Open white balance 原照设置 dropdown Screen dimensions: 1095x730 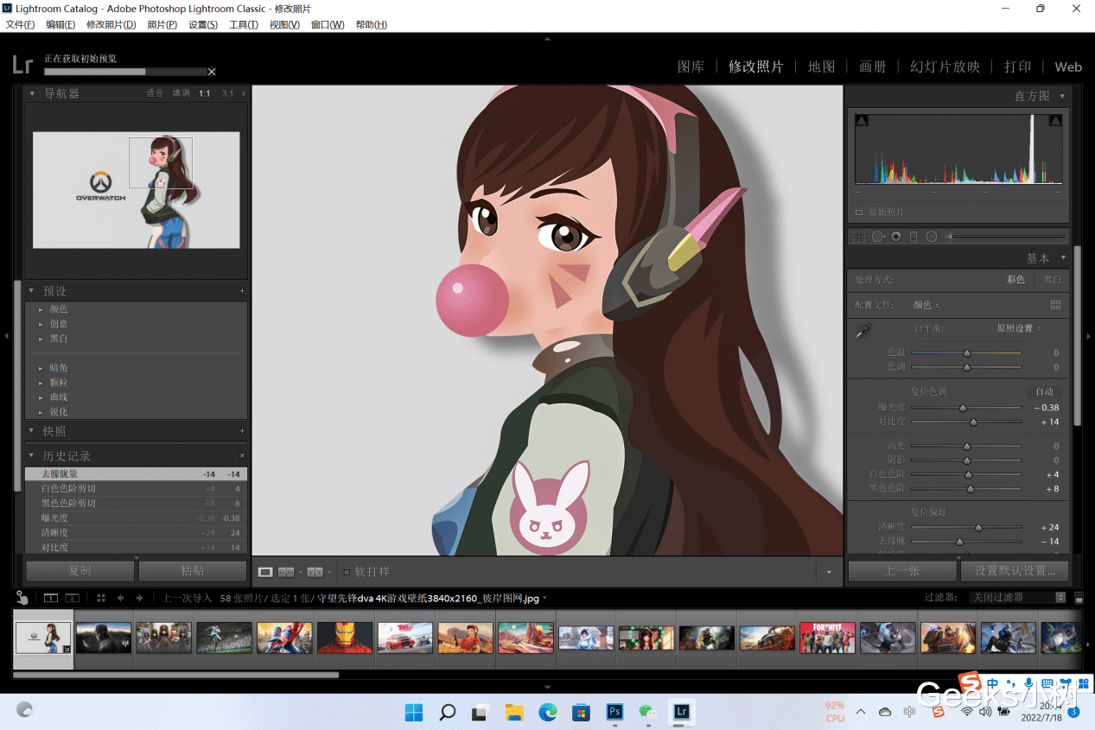tap(1019, 328)
